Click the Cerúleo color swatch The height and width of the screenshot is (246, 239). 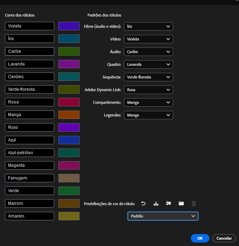(x=69, y=77)
